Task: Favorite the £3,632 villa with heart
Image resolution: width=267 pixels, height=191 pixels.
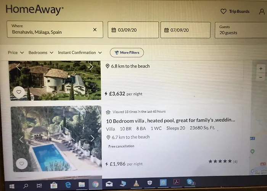Action: 19,92
